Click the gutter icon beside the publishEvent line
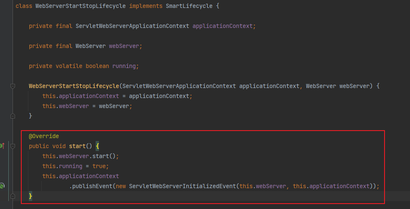Screen dimensions: 410x209 pyautogui.click(x=2, y=186)
